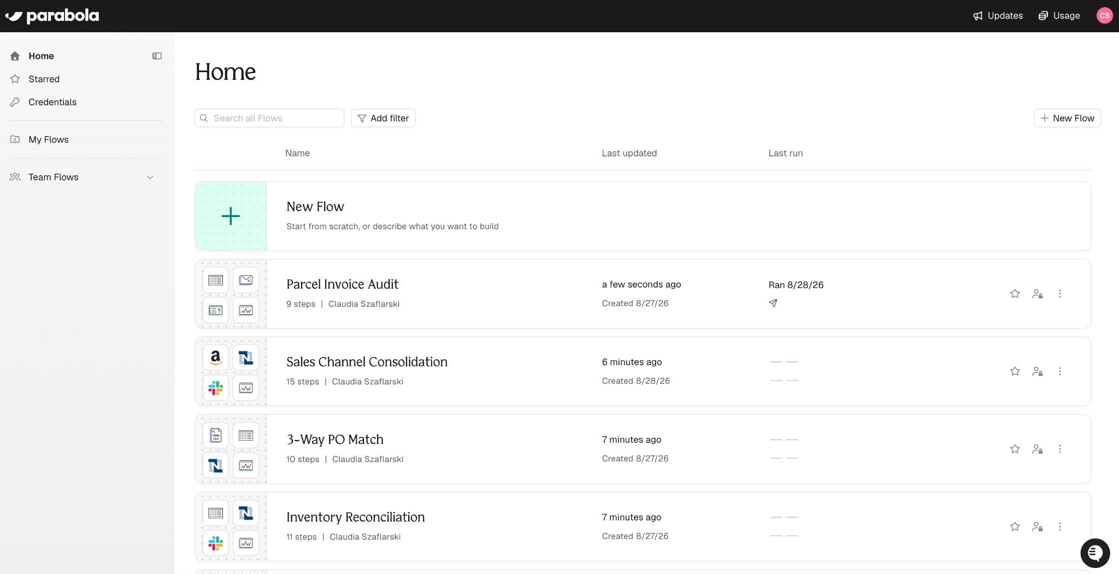Open the Sales Channel Consolidation flow
The width and height of the screenshot is (1119, 574).
point(367,362)
